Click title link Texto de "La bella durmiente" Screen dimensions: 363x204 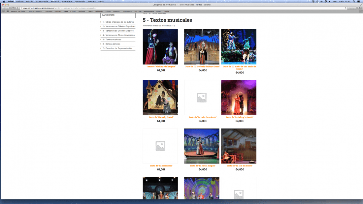point(203,117)
